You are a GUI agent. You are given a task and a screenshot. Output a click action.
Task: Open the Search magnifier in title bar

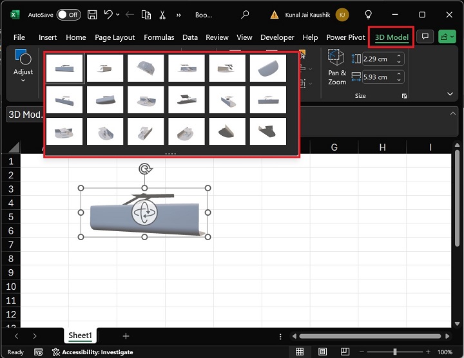click(x=245, y=14)
